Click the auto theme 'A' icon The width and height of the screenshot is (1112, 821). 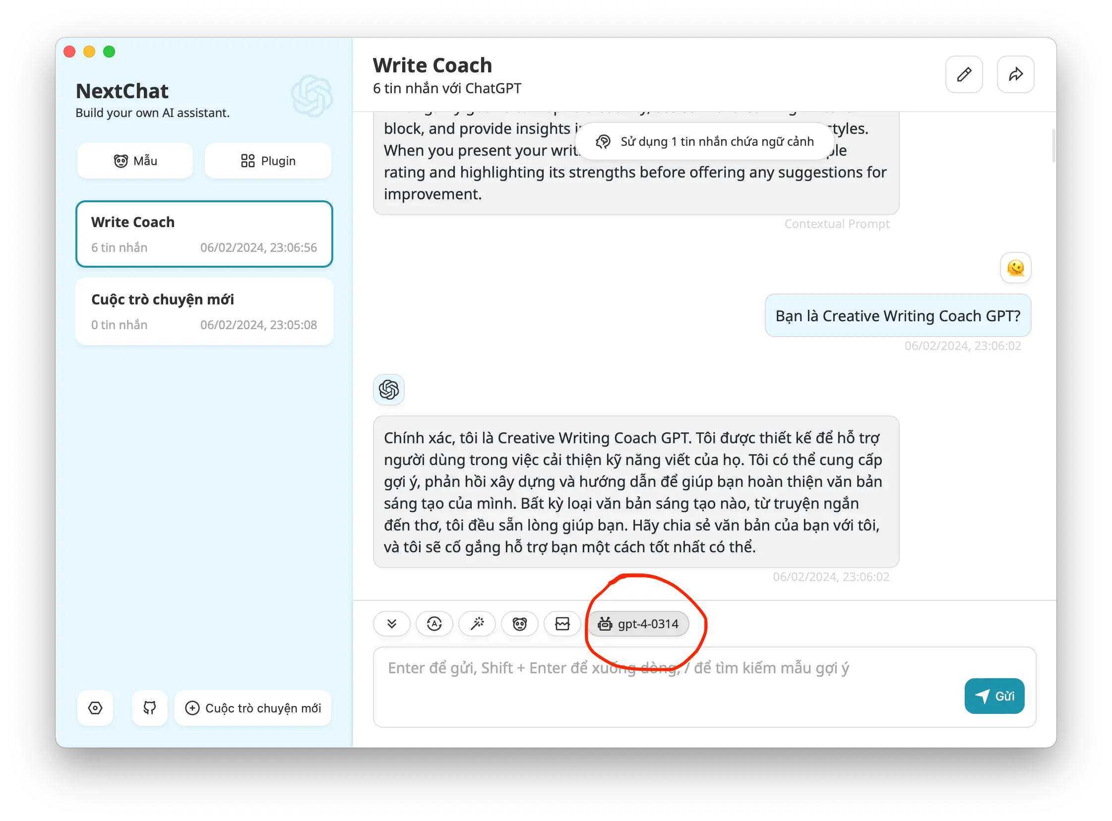[434, 624]
